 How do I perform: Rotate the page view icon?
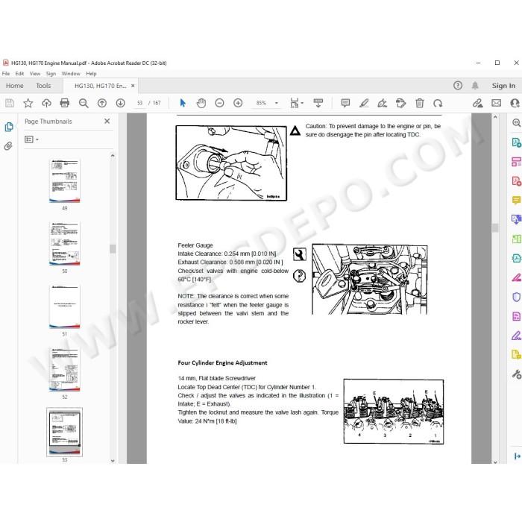point(438,103)
